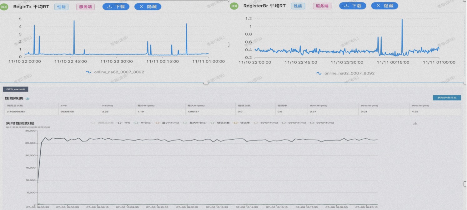
Task: Download the BeginTx 平均RT chart
Action: pos(116,6)
